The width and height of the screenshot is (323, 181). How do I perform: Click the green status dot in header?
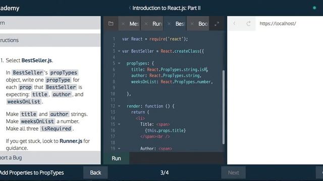tap(314, 8)
